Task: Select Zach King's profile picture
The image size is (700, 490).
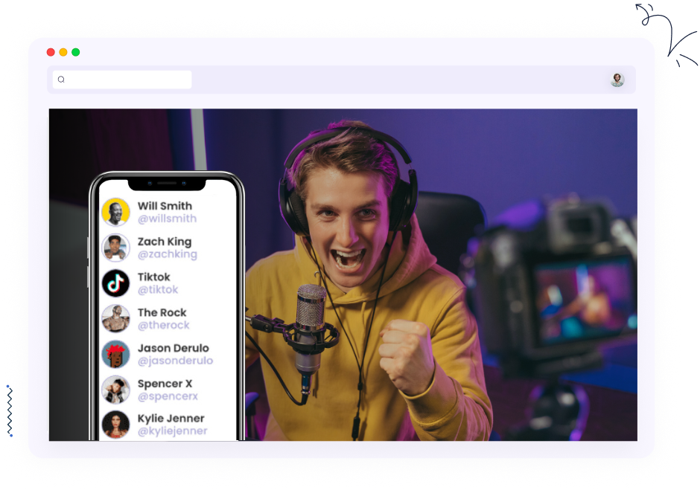Action: pos(116,248)
